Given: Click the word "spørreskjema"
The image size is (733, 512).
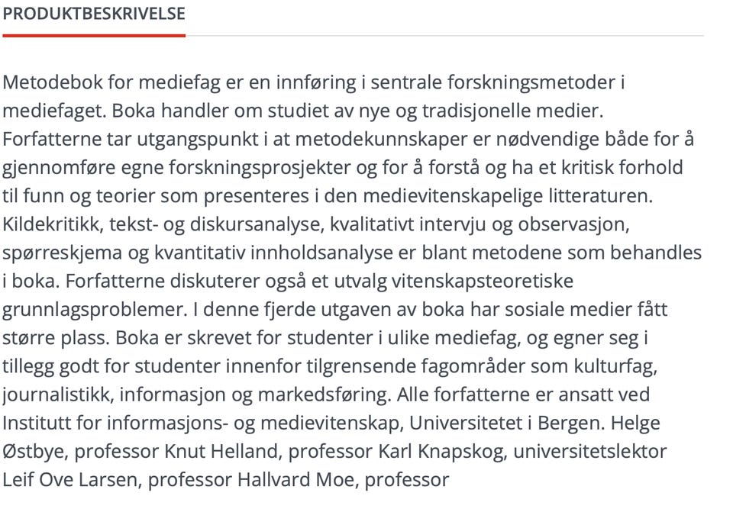Looking at the screenshot, I should pos(57,252).
